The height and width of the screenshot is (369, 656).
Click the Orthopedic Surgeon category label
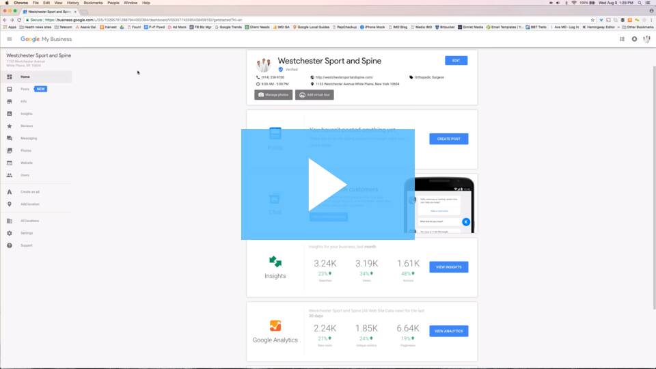point(429,77)
